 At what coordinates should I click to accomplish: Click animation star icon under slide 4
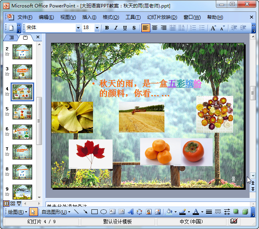coord(7,94)
